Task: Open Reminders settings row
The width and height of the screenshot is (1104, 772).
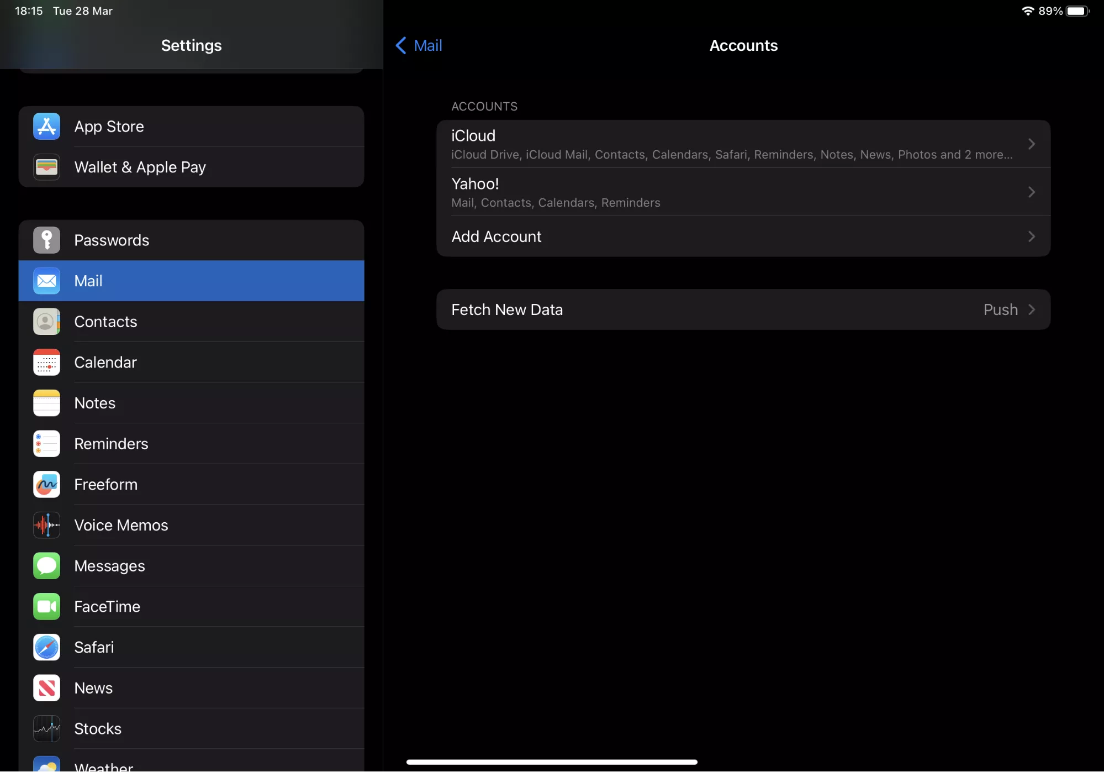Action: 191,444
